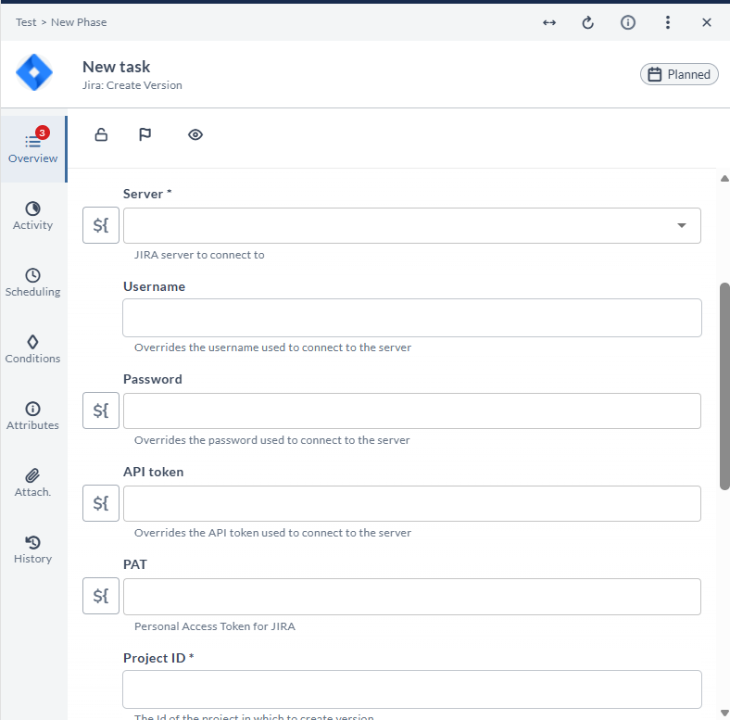
Task: Click the red badge 3 on Overview
Action: (x=43, y=133)
